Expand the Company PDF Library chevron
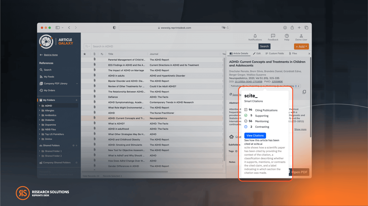The image size is (368, 206). tap(77, 84)
